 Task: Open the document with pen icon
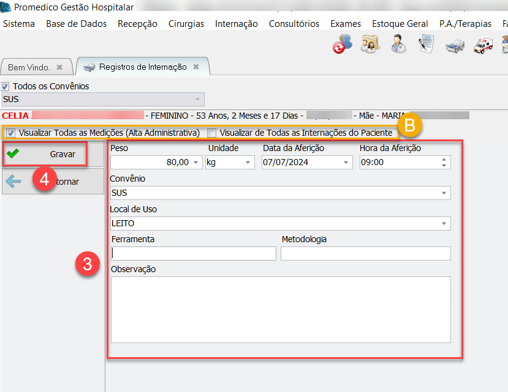point(426,45)
